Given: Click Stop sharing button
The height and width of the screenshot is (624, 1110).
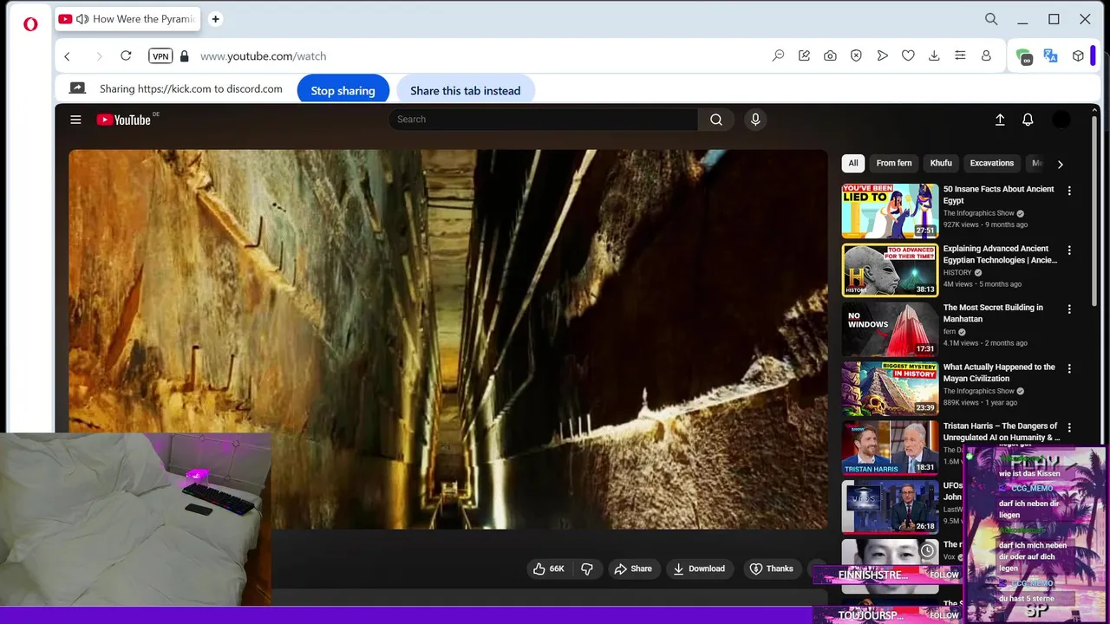Looking at the screenshot, I should click(x=343, y=90).
